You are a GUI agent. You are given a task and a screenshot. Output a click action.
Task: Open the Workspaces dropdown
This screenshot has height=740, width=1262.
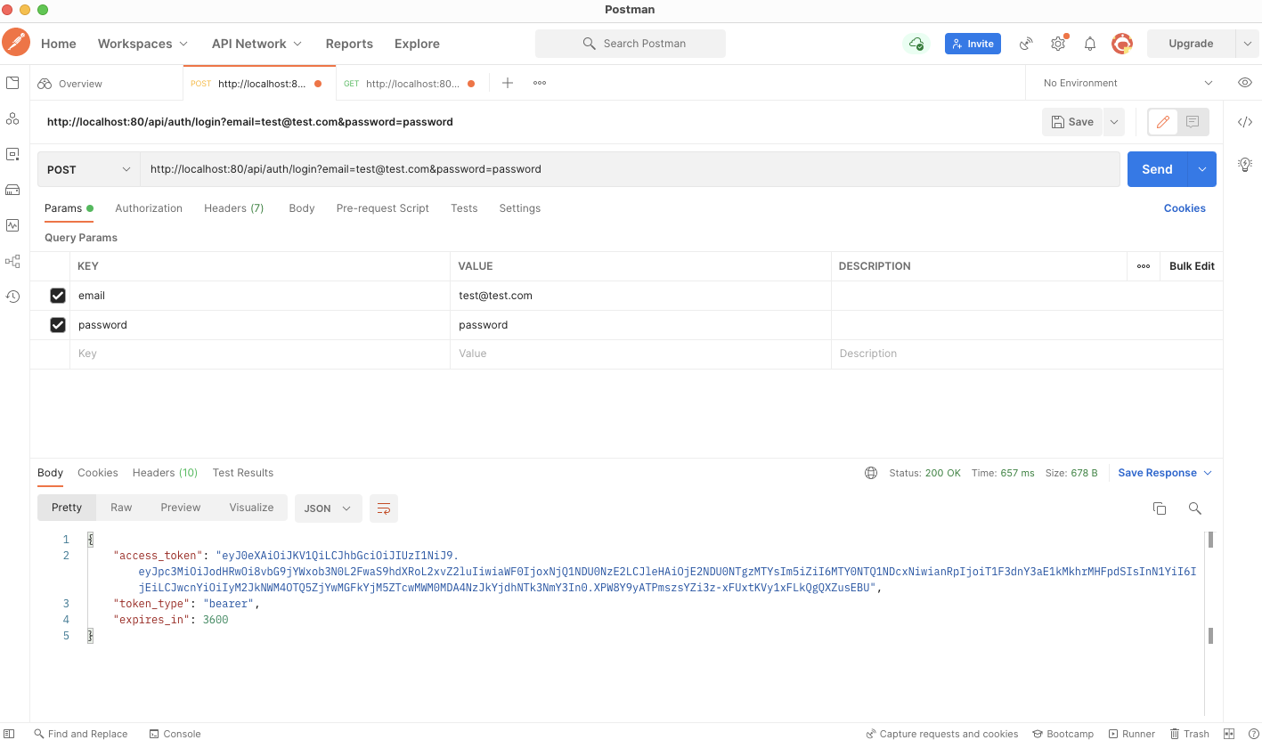point(142,44)
